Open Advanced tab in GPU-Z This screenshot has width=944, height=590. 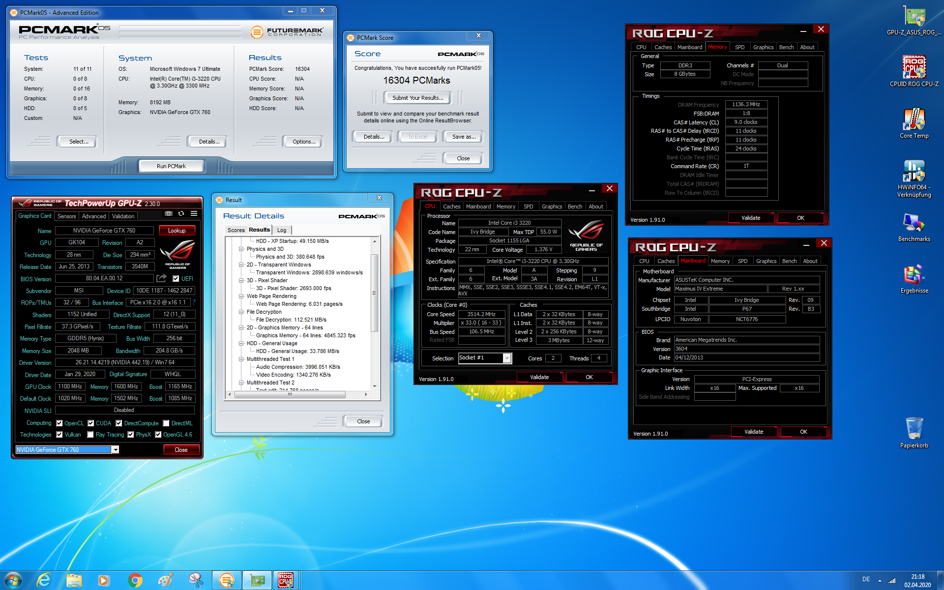click(x=94, y=216)
